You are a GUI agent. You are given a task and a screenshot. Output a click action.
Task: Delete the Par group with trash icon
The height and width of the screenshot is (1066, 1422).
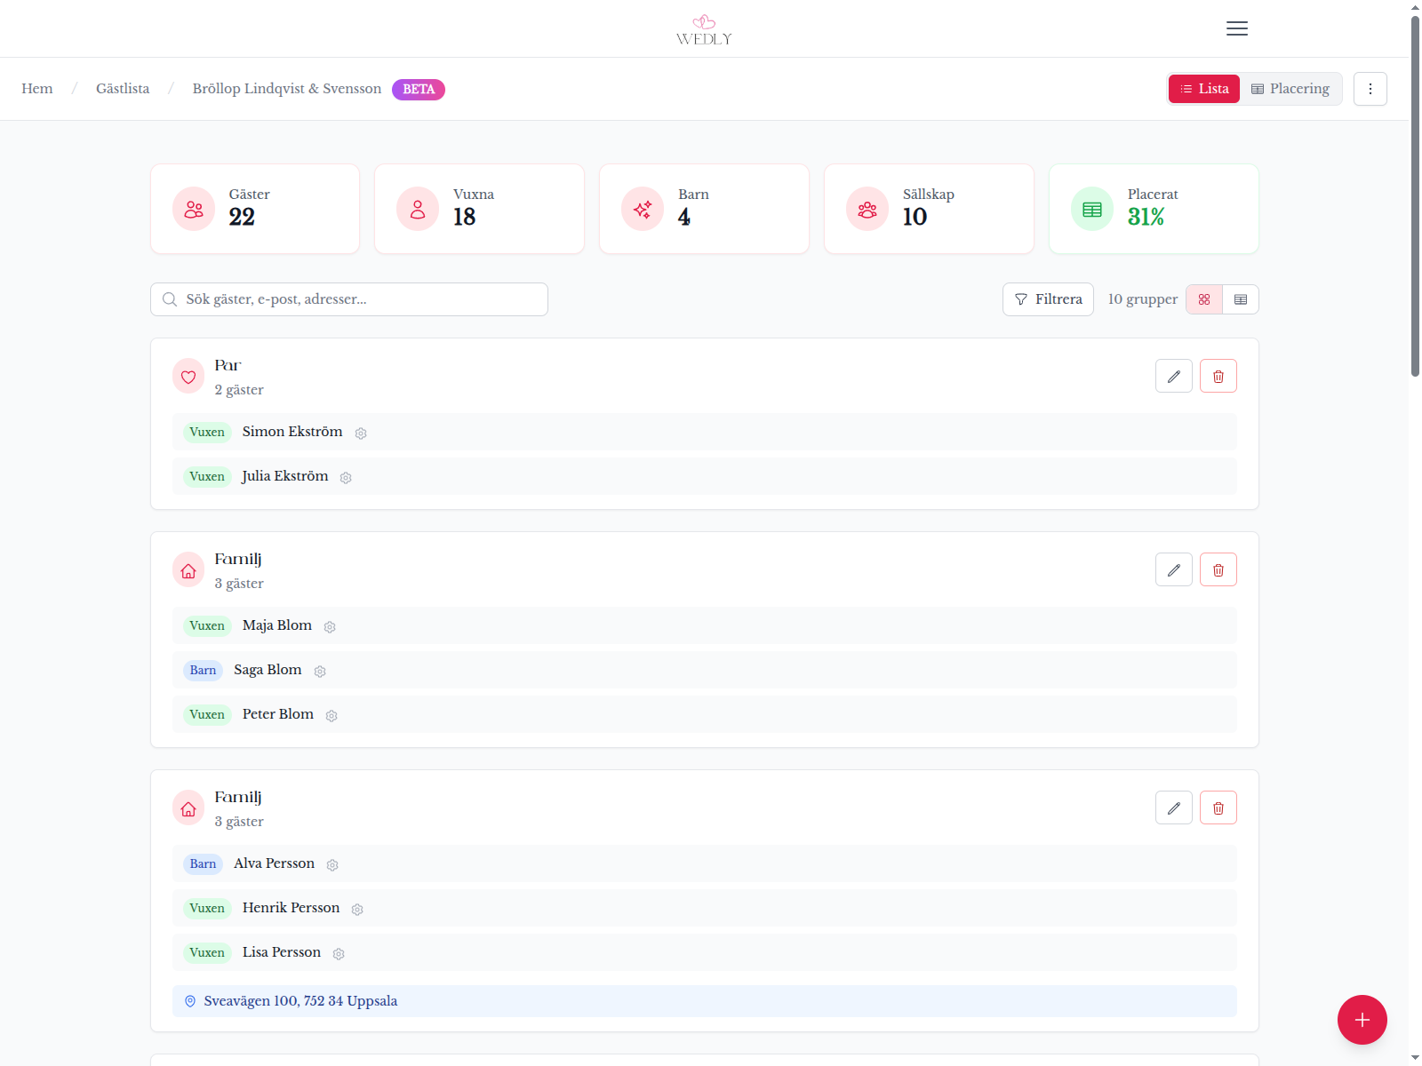click(1218, 377)
